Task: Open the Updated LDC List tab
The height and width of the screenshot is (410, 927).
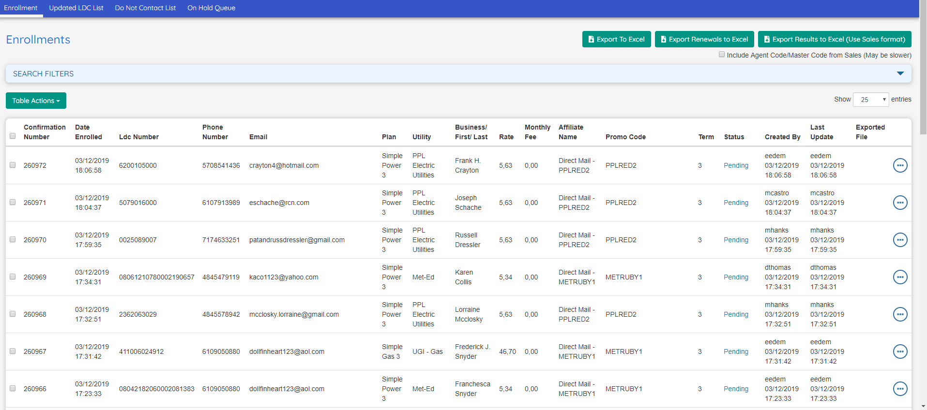Action: pos(76,8)
